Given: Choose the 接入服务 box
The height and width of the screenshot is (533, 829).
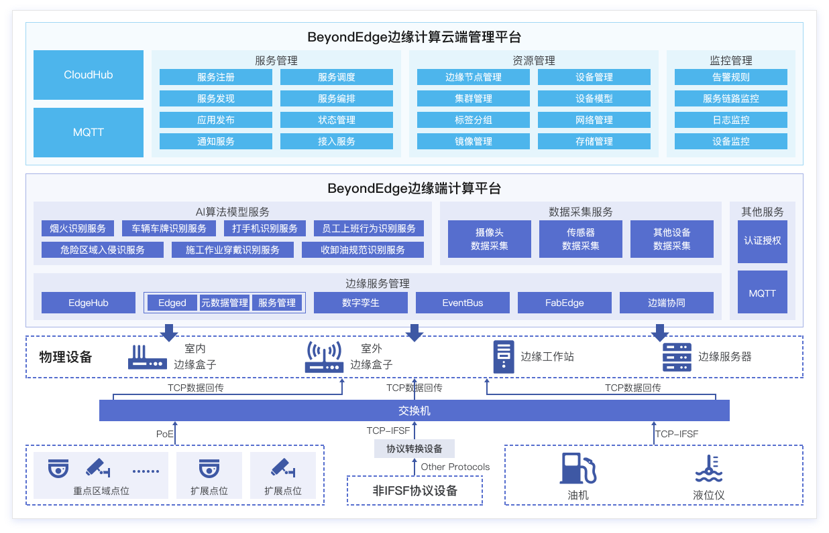Looking at the screenshot, I should tap(337, 141).
